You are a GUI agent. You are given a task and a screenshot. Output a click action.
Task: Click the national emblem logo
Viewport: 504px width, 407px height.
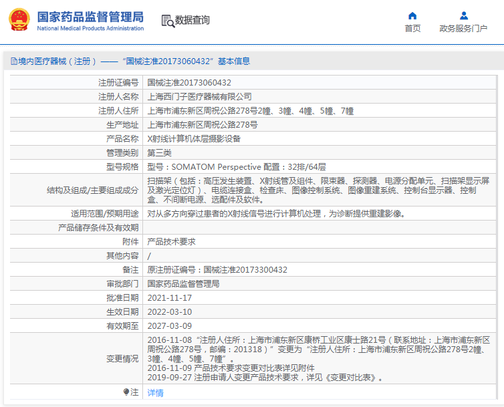19,20
